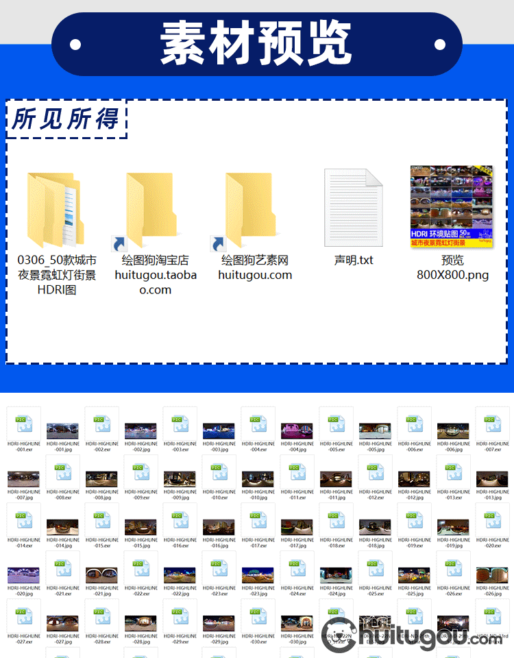This screenshot has width=514, height=658.
Task: Select the HDRI-HIGHLINE-004.exr file icon
Action: (x=258, y=423)
